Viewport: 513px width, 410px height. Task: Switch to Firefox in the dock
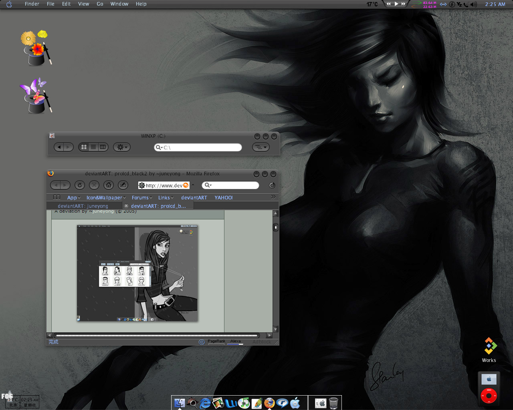click(269, 403)
